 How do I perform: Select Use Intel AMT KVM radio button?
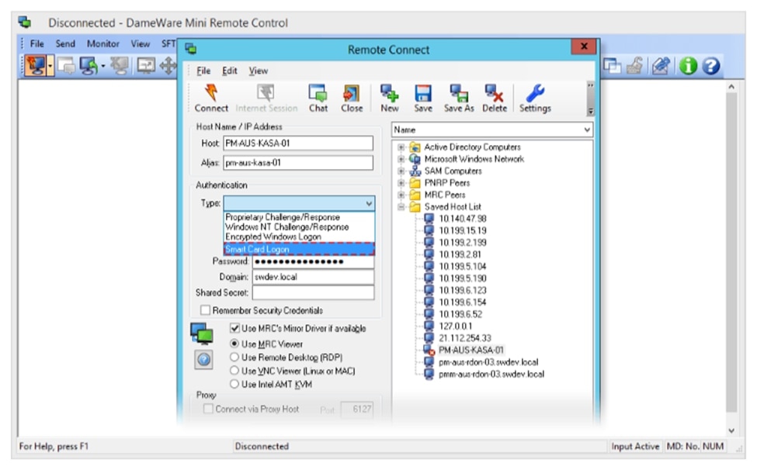[x=234, y=384]
